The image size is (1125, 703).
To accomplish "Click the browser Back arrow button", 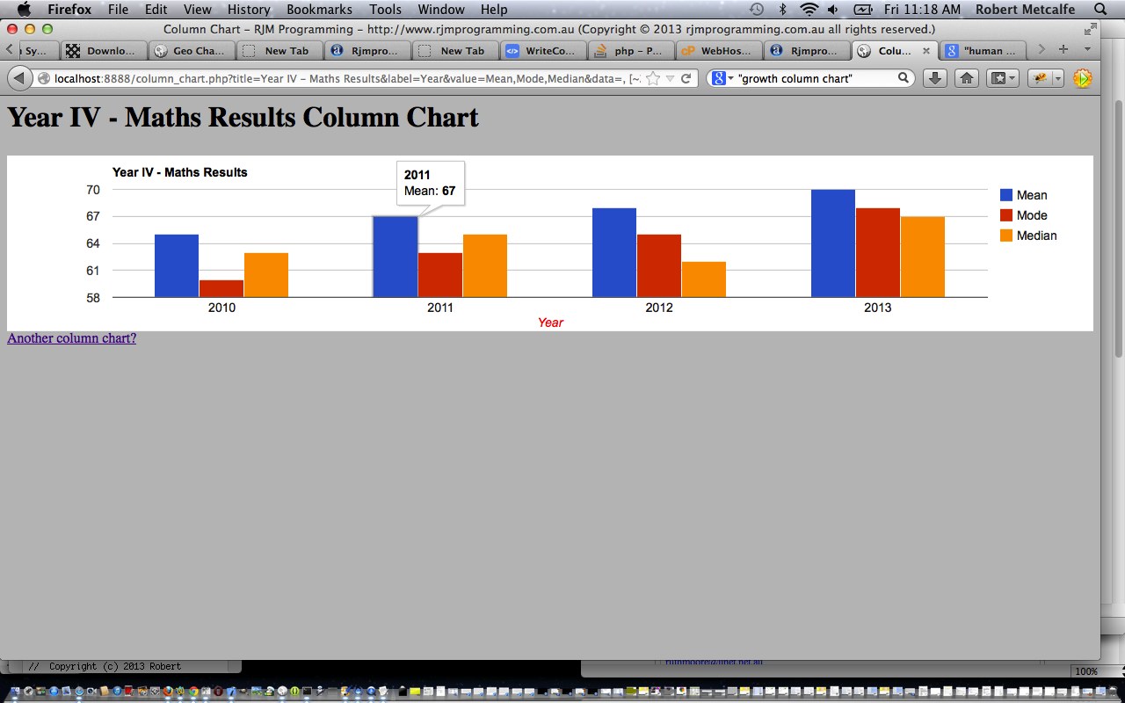I will tap(19, 79).
